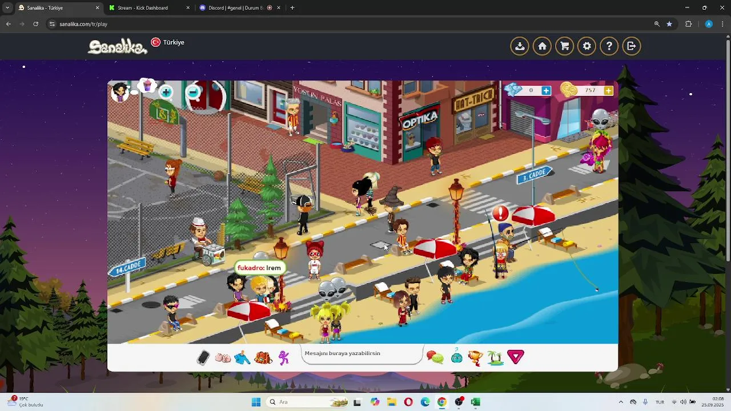Click the red exclamation alert marker

click(500, 213)
